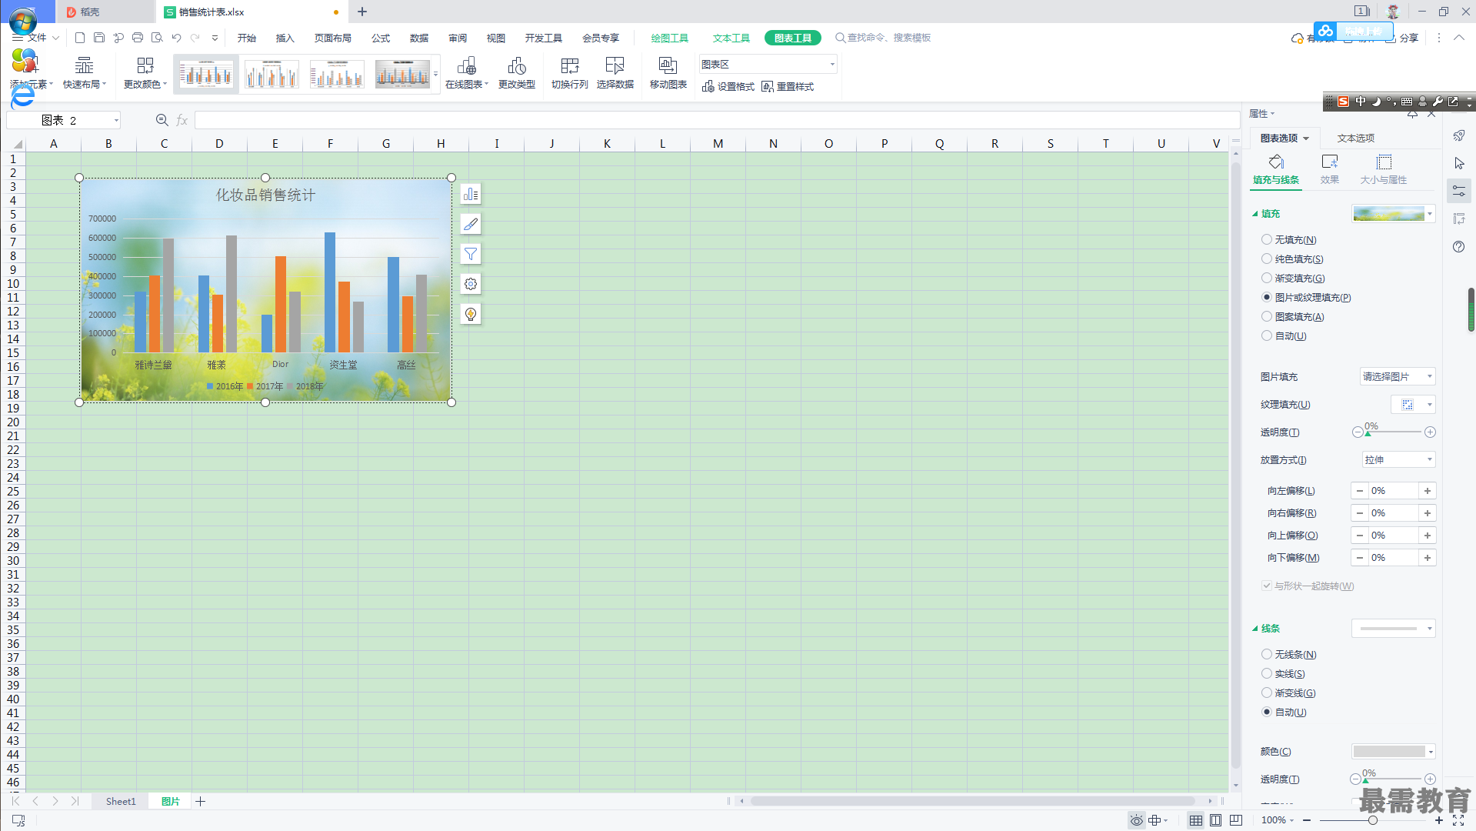Click the zoom slider in status bar
The height and width of the screenshot is (831, 1476).
pos(1372,820)
